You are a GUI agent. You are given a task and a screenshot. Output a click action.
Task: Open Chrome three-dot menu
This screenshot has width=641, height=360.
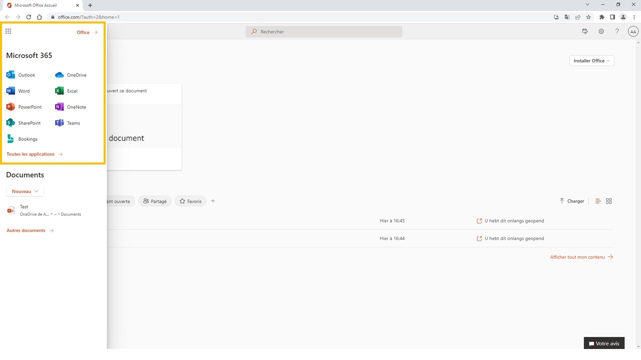(x=634, y=17)
